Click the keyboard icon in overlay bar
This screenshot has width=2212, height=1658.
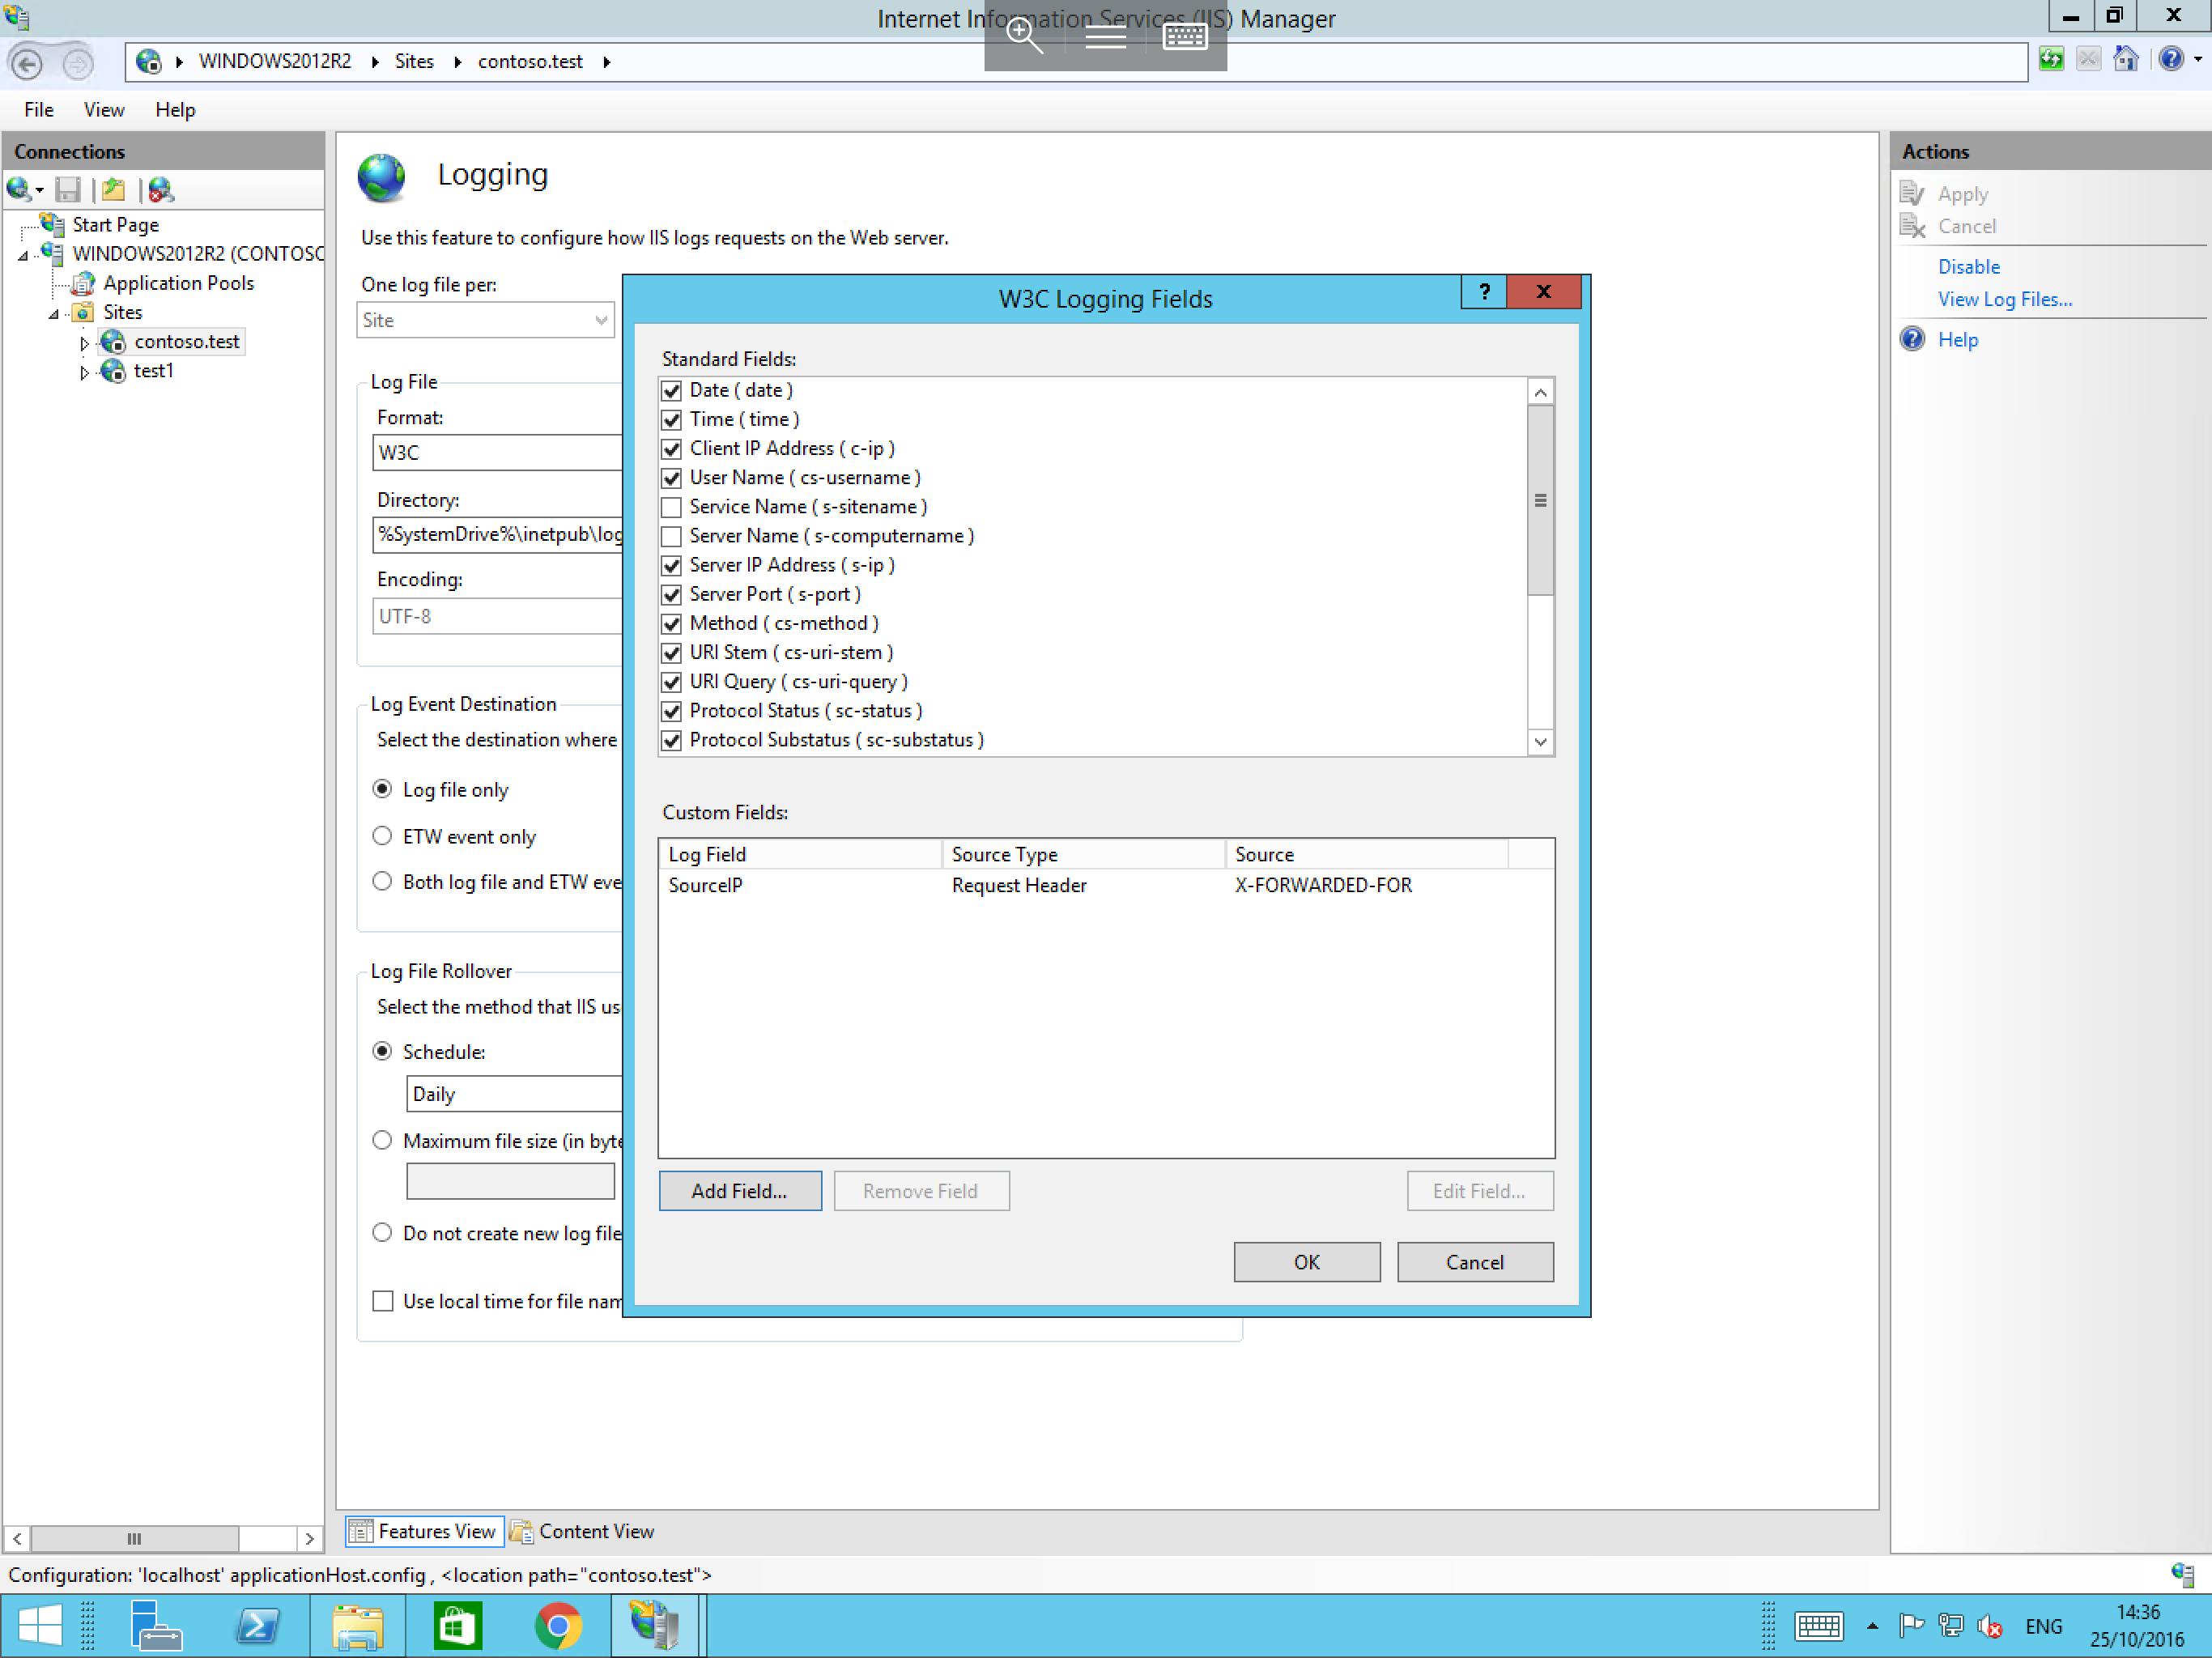coord(1185,37)
